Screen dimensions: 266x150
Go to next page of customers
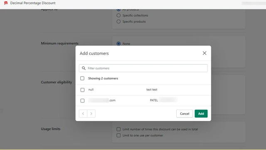point(91,113)
